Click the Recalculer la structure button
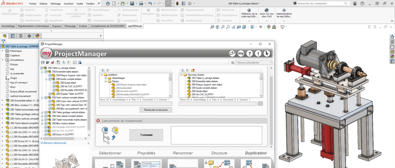Image resolution: width=395 pixels, height=168 pixels. pos(156,110)
